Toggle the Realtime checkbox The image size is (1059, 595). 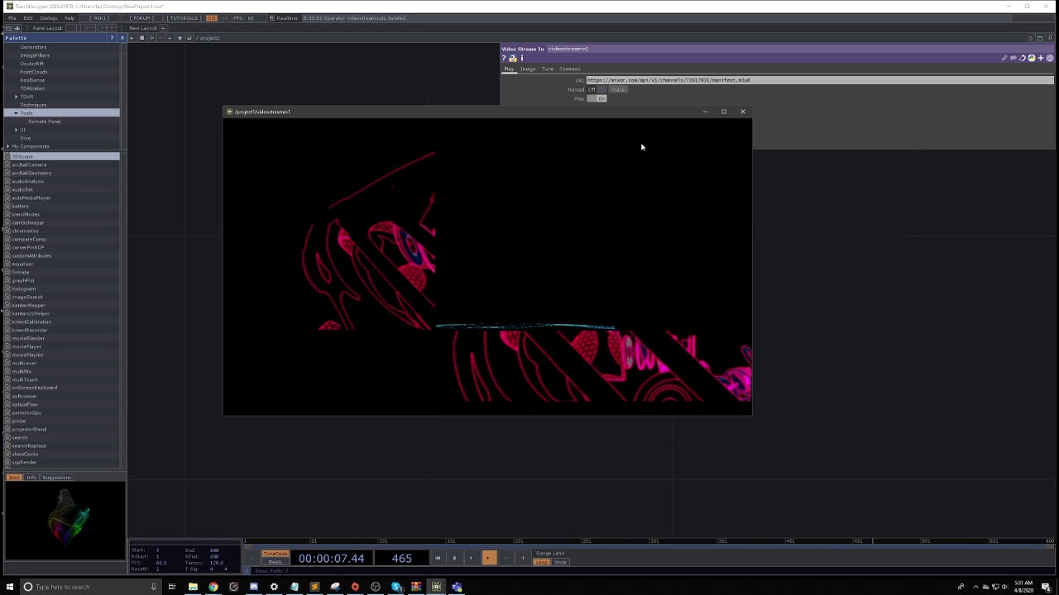(272, 18)
